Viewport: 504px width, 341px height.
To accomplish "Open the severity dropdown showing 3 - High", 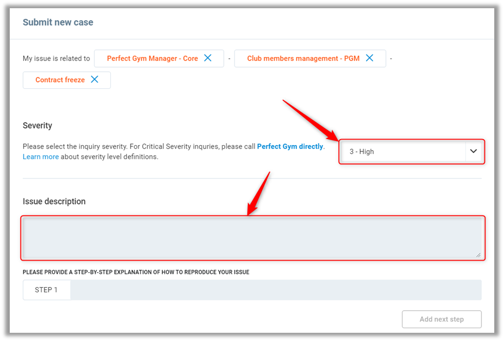I will click(x=403, y=151).
